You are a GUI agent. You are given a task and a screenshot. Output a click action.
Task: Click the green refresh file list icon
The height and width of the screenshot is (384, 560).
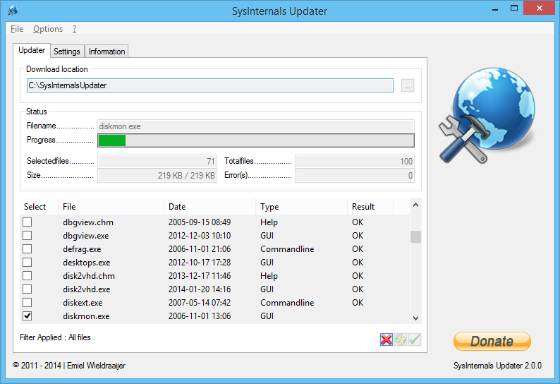401,340
